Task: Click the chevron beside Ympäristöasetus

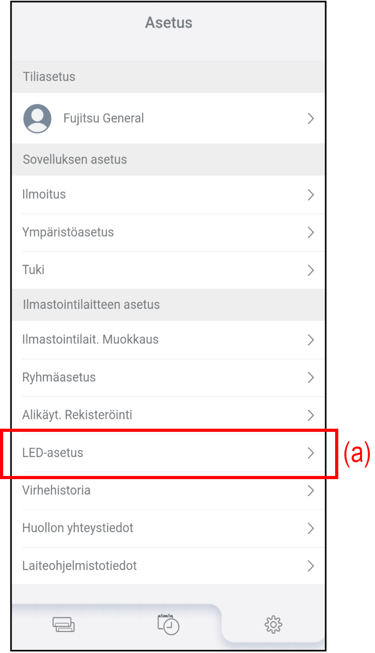Action: point(310,232)
